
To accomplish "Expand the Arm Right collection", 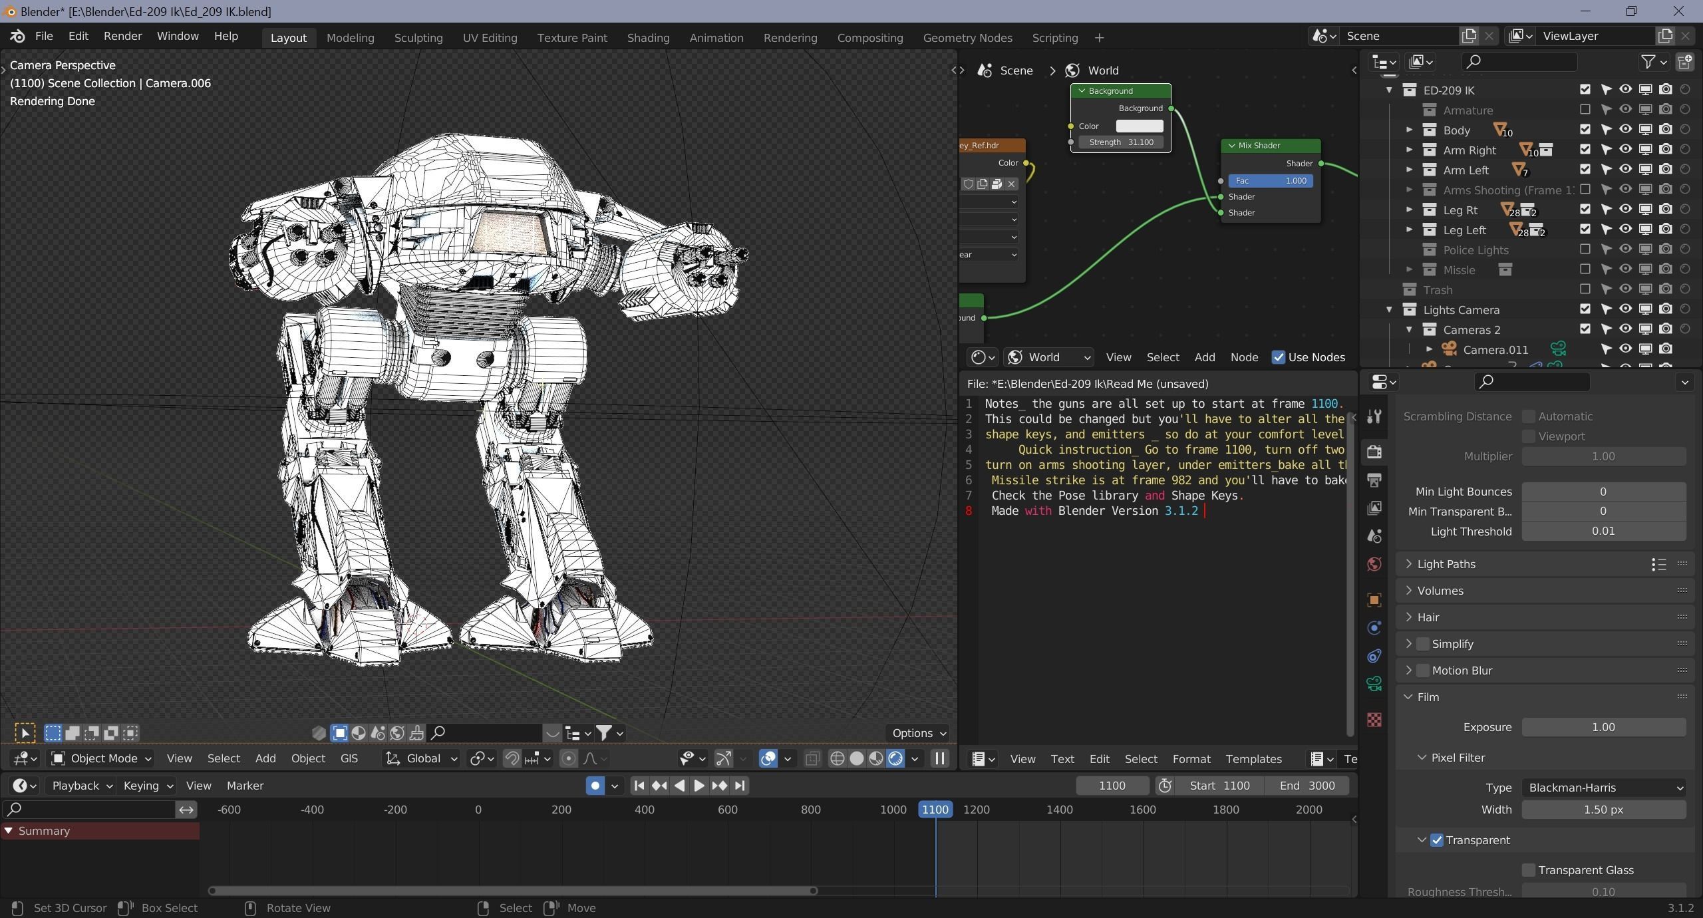I will (1409, 150).
